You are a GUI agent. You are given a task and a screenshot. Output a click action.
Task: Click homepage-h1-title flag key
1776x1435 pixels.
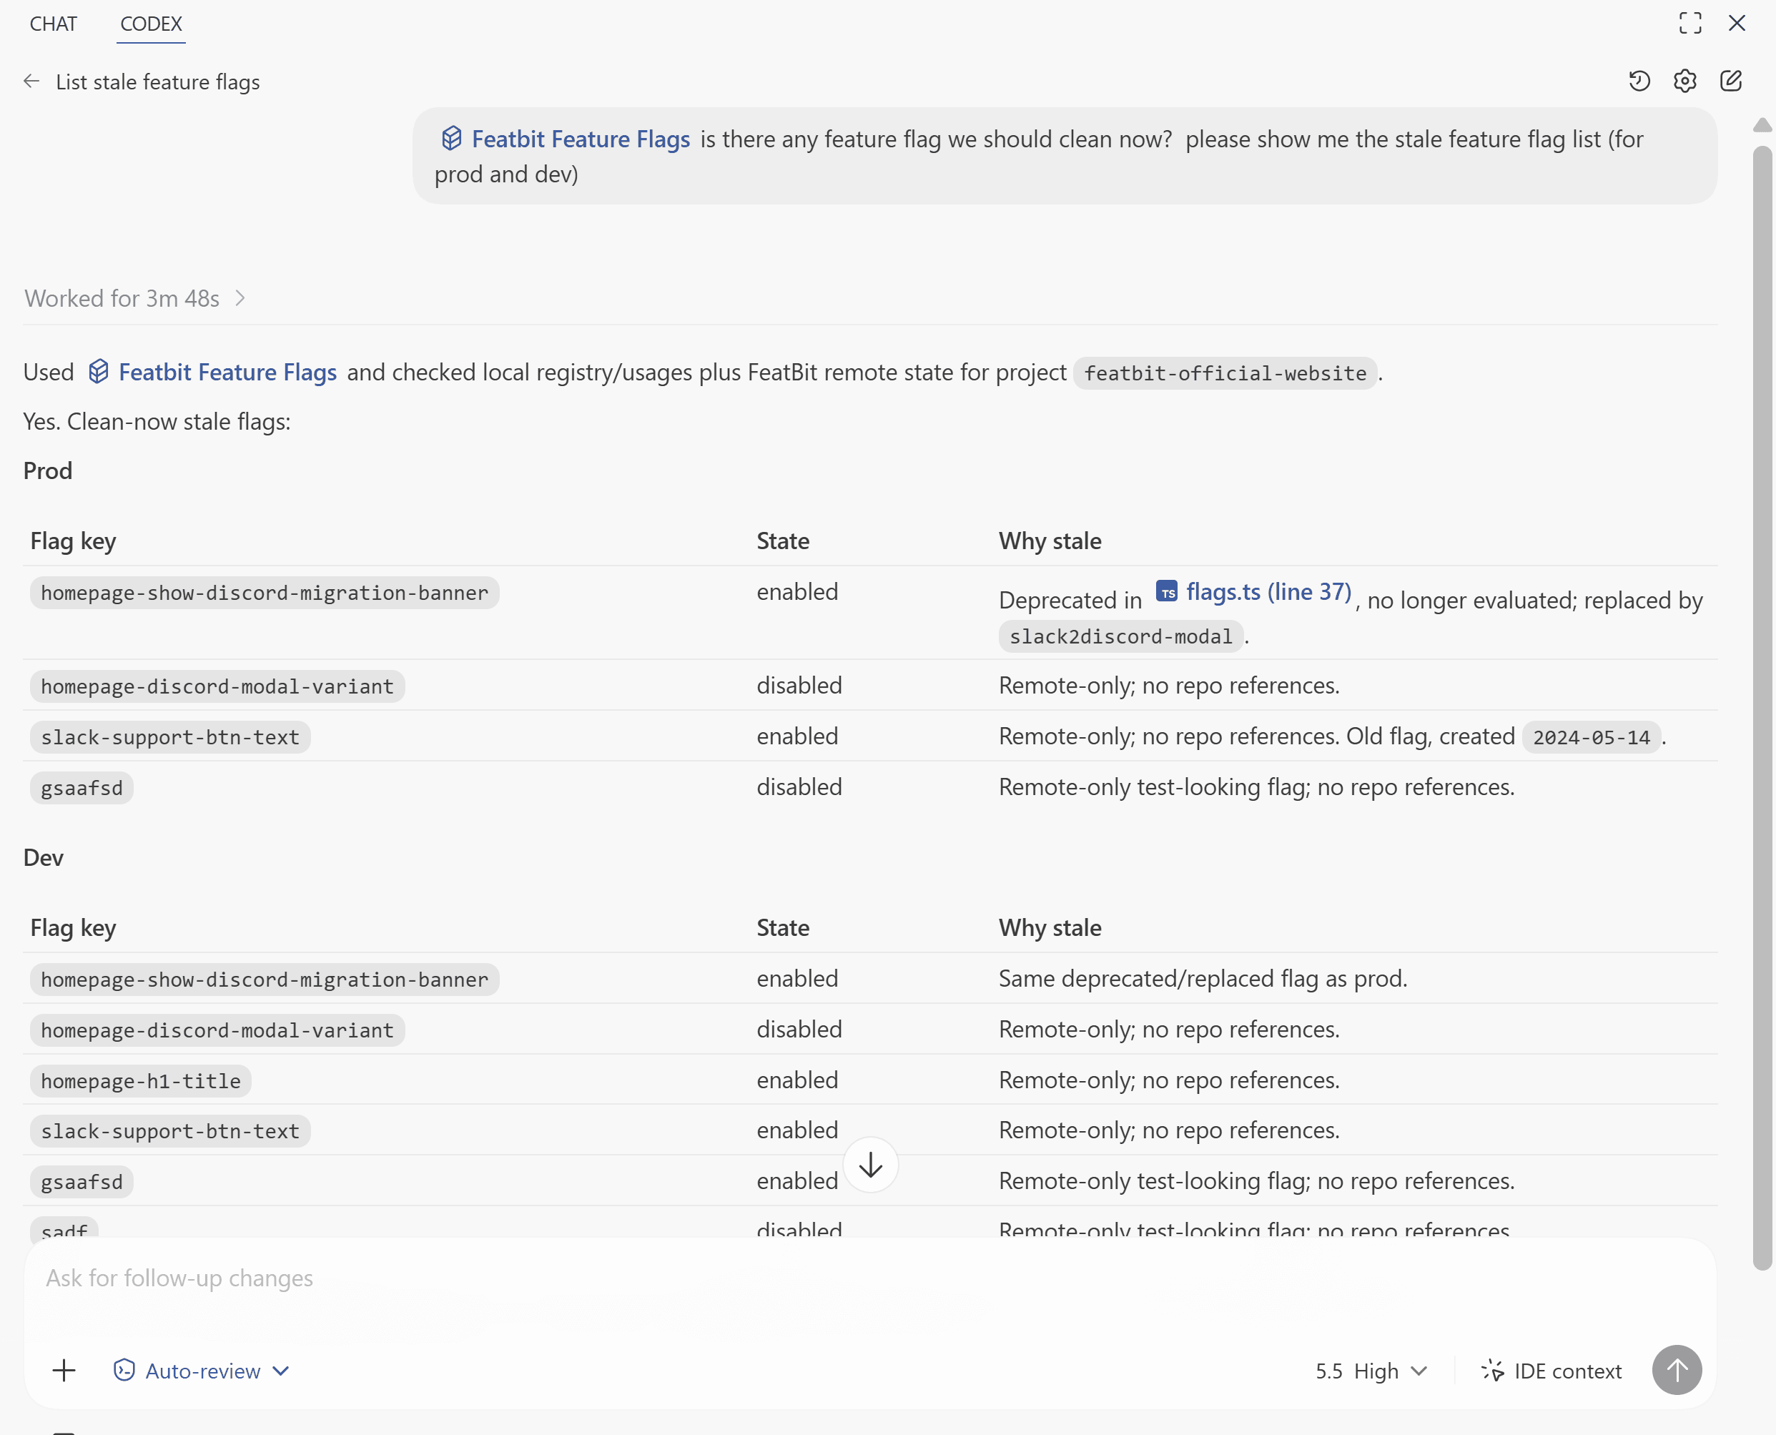(141, 1081)
